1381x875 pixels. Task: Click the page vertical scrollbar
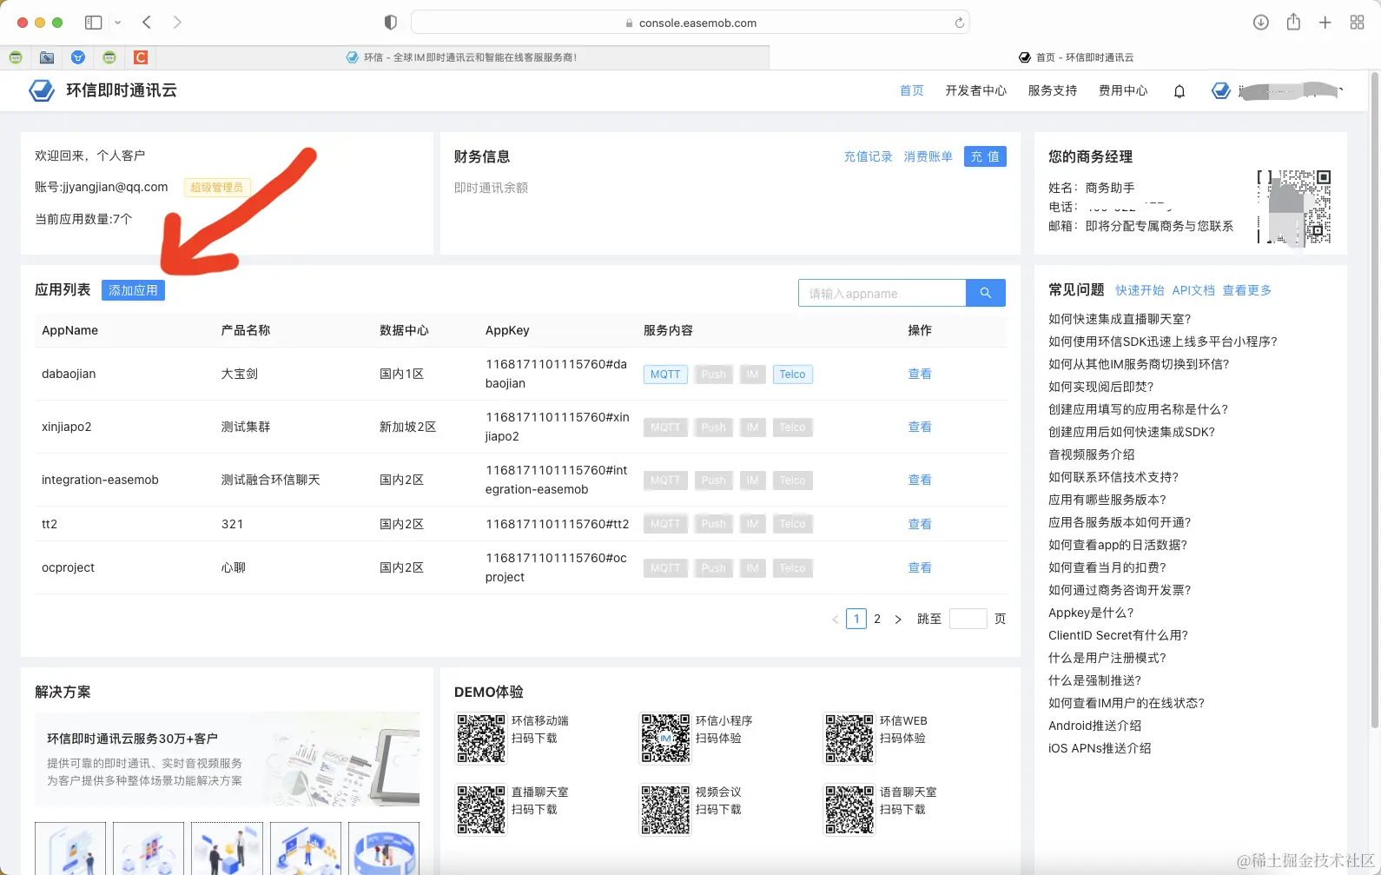1374,400
